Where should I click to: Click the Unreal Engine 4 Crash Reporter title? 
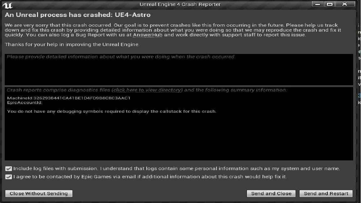(x=180, y=4)
